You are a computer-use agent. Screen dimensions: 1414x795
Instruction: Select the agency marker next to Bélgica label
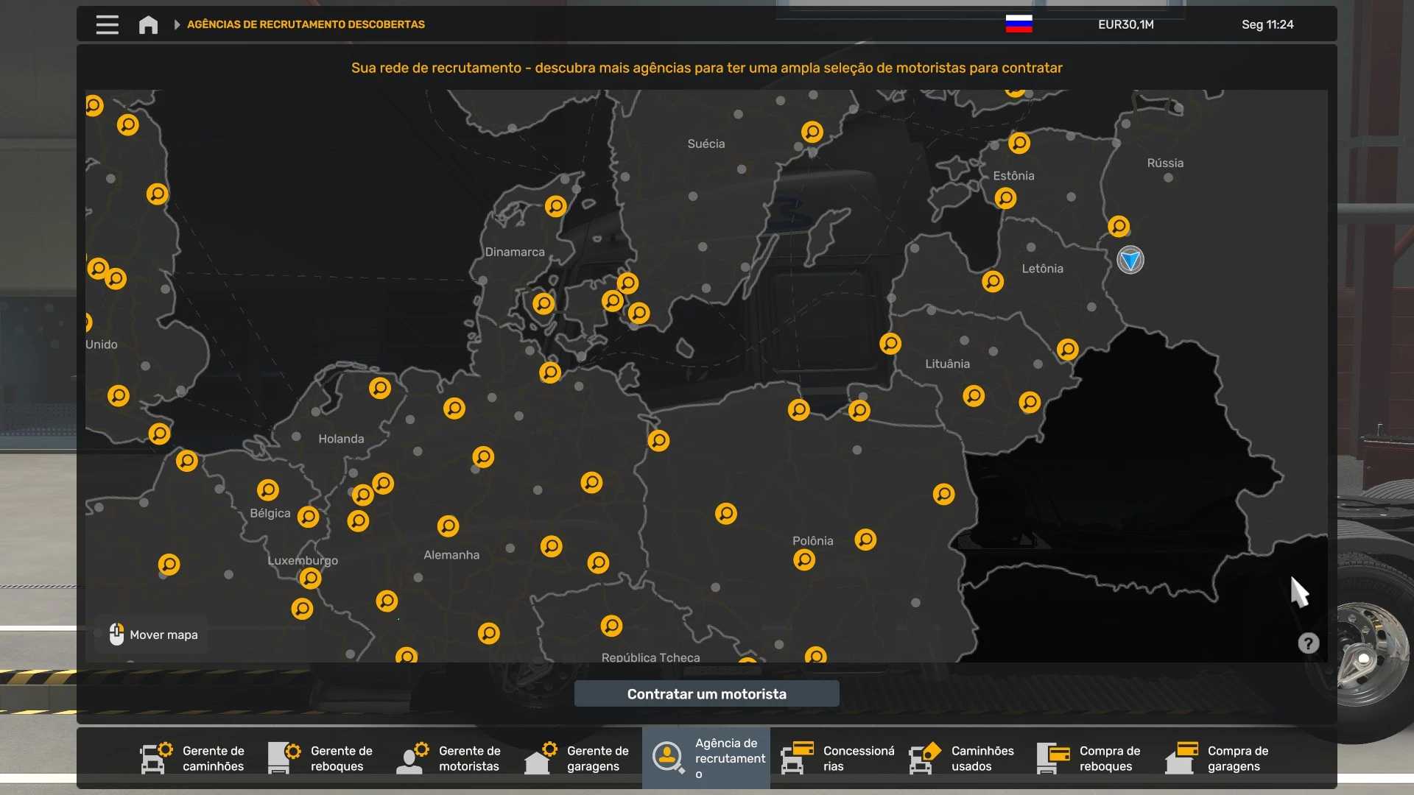click(x=308, y=517)
